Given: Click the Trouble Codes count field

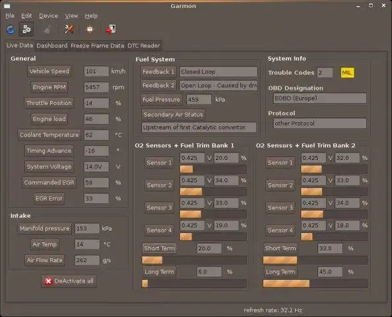Looking at the screenshot, I should tap(325, 73).
